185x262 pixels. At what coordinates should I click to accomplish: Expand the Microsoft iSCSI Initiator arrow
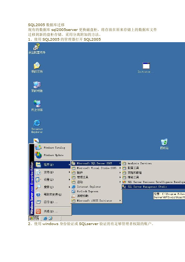(x=120, y=200)
